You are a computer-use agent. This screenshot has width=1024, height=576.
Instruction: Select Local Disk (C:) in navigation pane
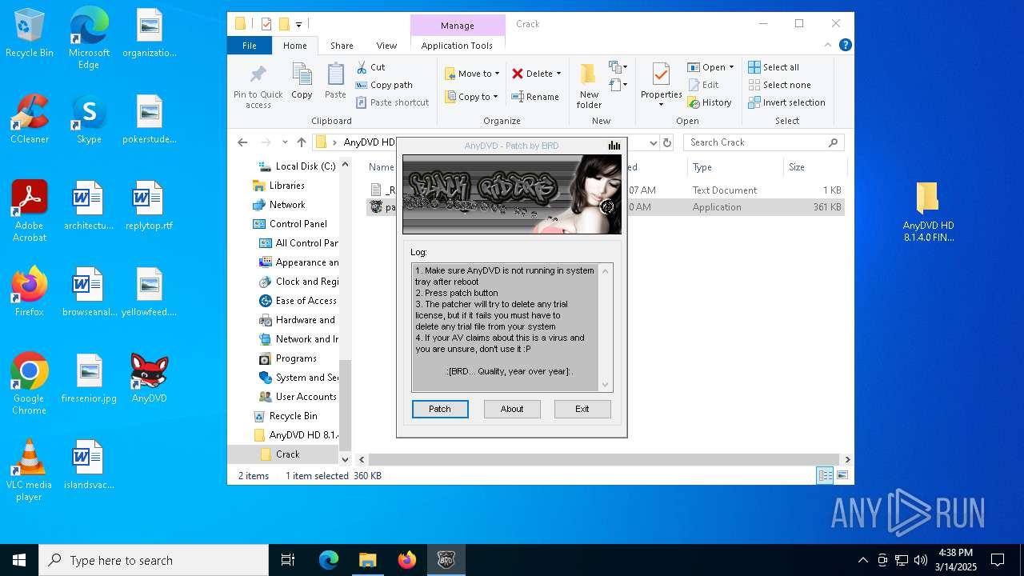(297, 166)
